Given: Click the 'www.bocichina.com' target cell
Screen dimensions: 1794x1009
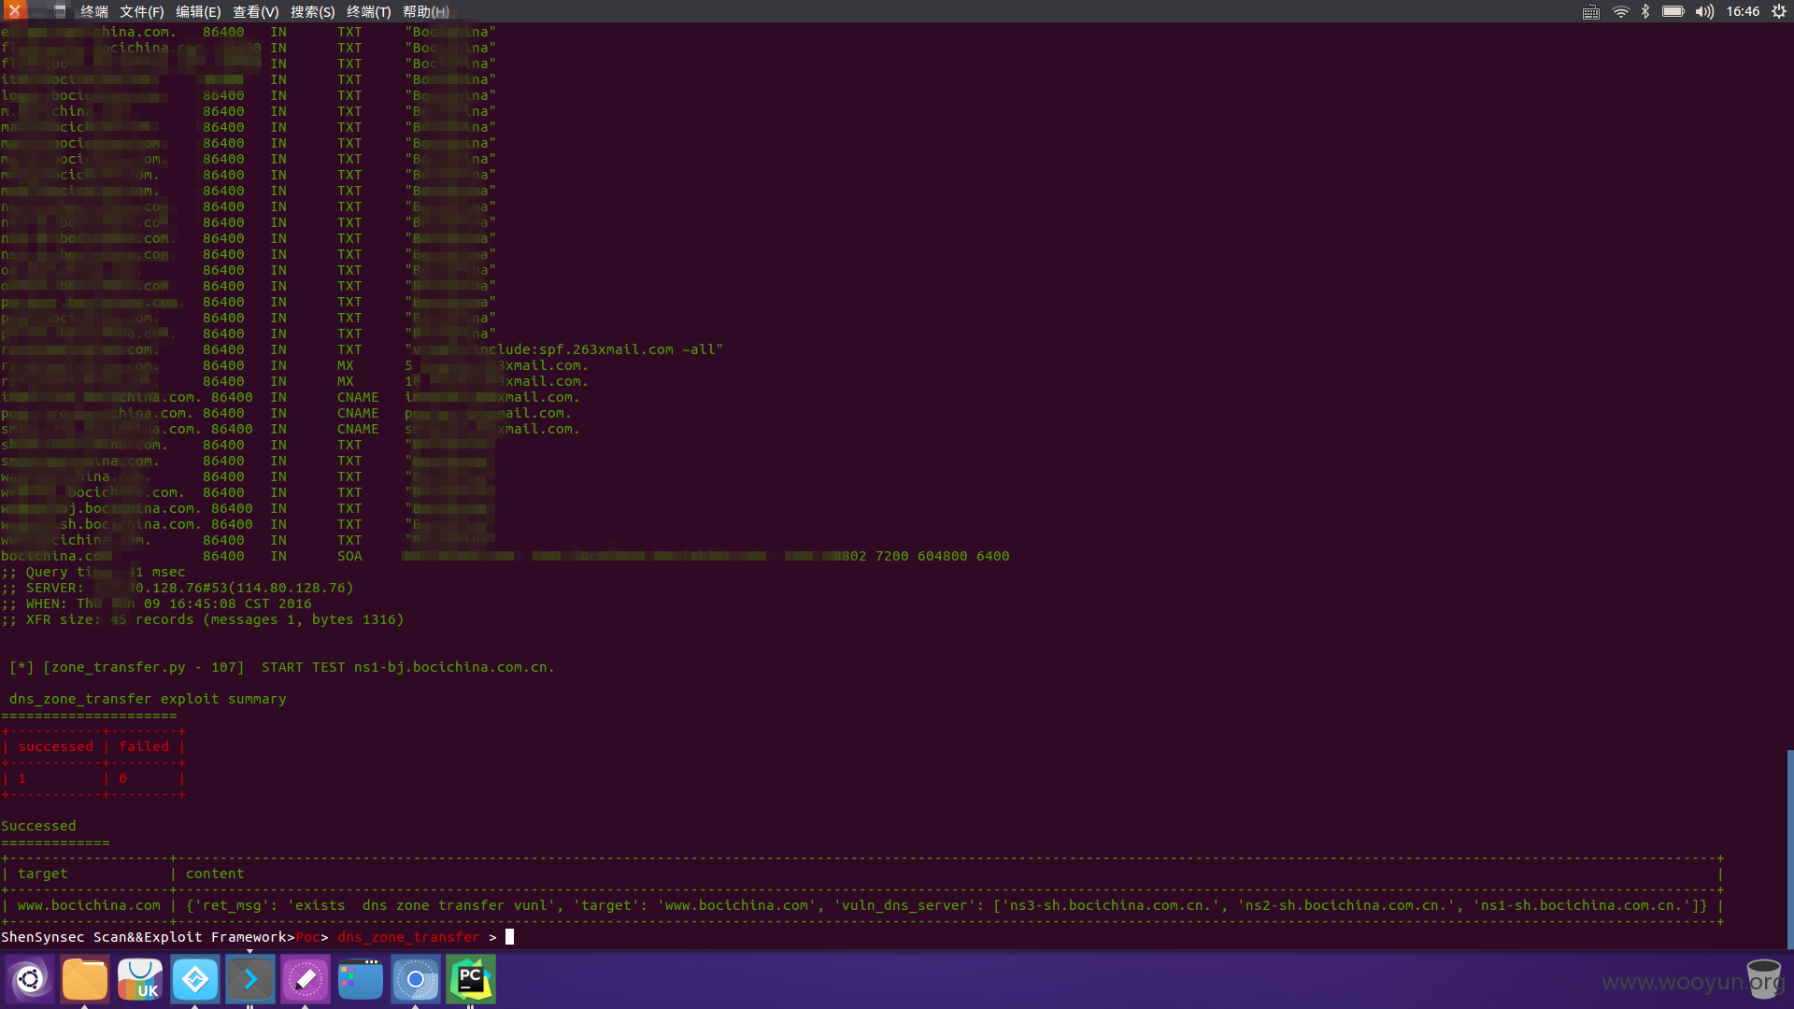Looking at the screenshot, I should 89,904.
